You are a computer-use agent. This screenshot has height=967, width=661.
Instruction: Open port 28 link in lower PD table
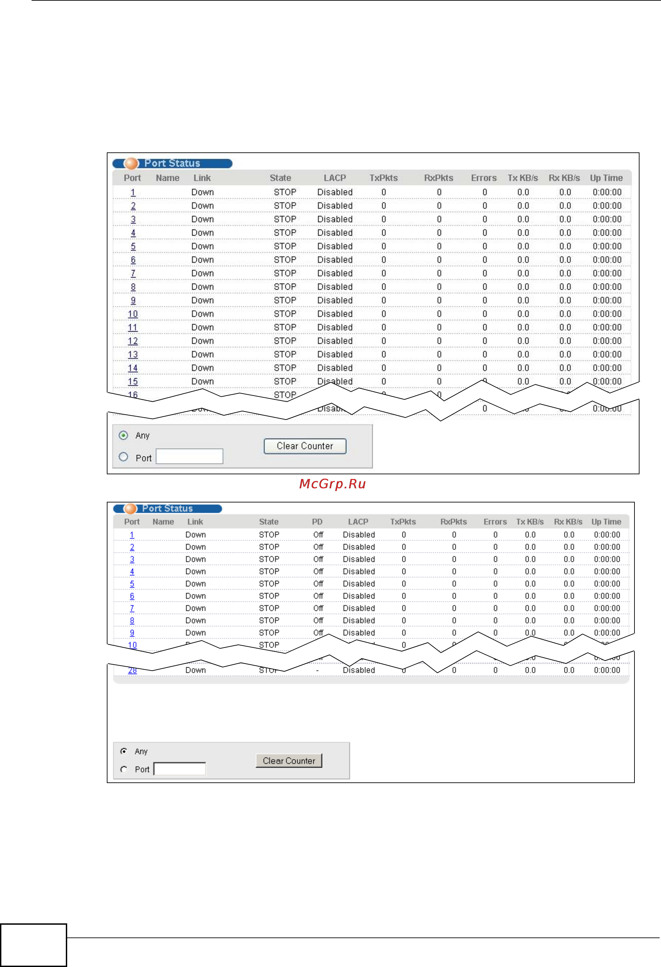[132, 670]
